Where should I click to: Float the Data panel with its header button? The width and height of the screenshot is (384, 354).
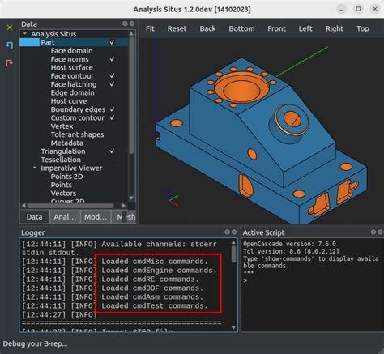[125, 23]
